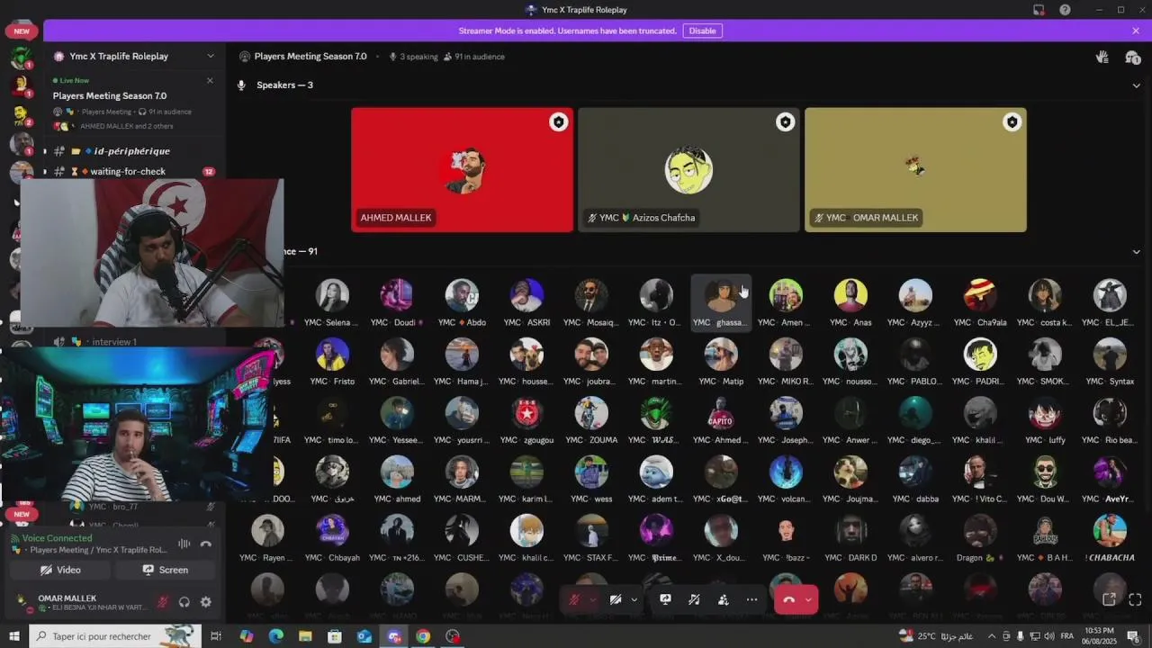The height and width of the screenshot is (648, 1152).
Task: Toggle mute mic in the user panel
Action: (163, 602)
